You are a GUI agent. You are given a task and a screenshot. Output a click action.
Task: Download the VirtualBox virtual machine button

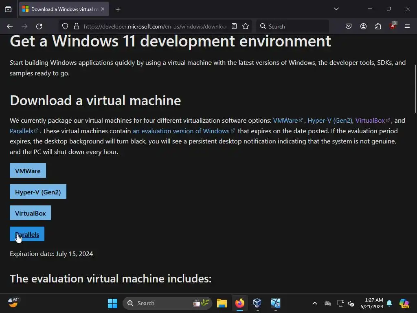tap(30, 213)
